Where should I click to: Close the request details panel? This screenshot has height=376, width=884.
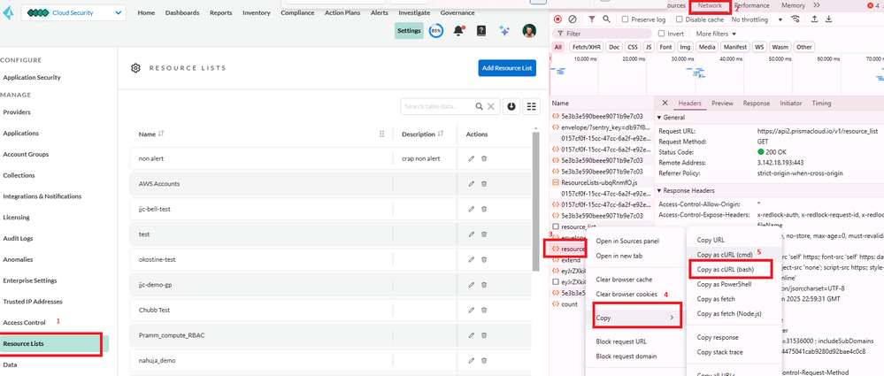pos(665,104)
